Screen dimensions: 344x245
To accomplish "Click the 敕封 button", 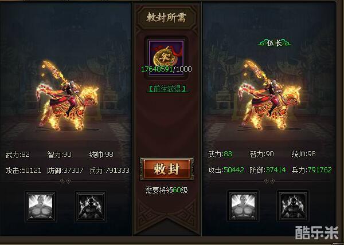I will coord(167,169).
